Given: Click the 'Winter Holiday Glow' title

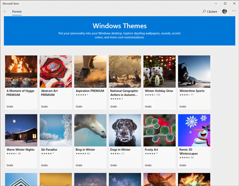Looking at the screenshot, I should (x=159, y=91).
